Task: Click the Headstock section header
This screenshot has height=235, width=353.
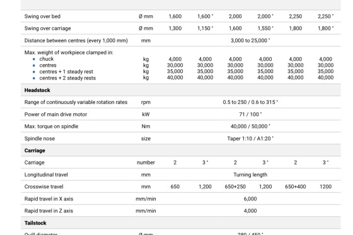Action: 37,90
